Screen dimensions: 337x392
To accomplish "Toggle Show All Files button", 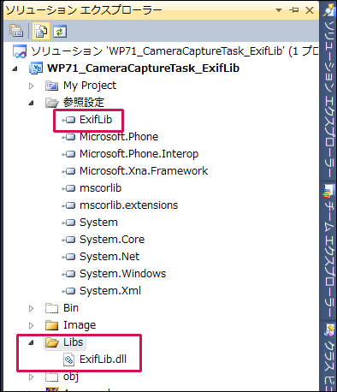I will point(41,31).
